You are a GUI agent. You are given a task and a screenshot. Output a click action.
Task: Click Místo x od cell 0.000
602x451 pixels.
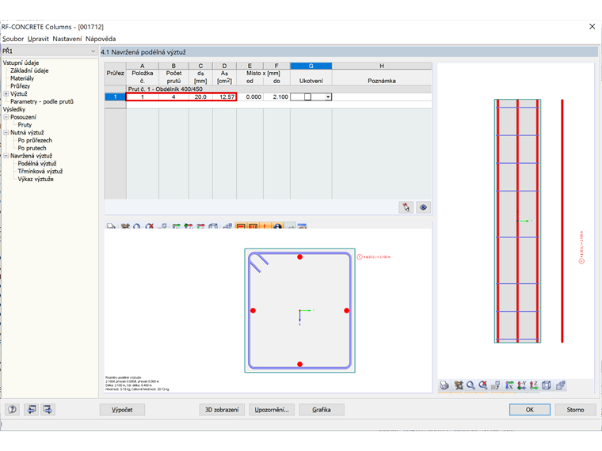250,97
